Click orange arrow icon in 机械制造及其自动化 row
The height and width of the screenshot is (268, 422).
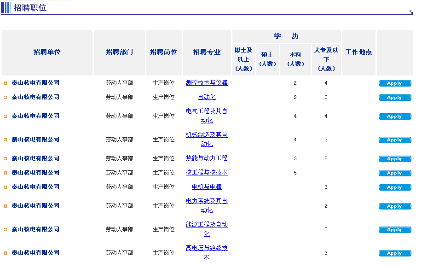point(5,140)
